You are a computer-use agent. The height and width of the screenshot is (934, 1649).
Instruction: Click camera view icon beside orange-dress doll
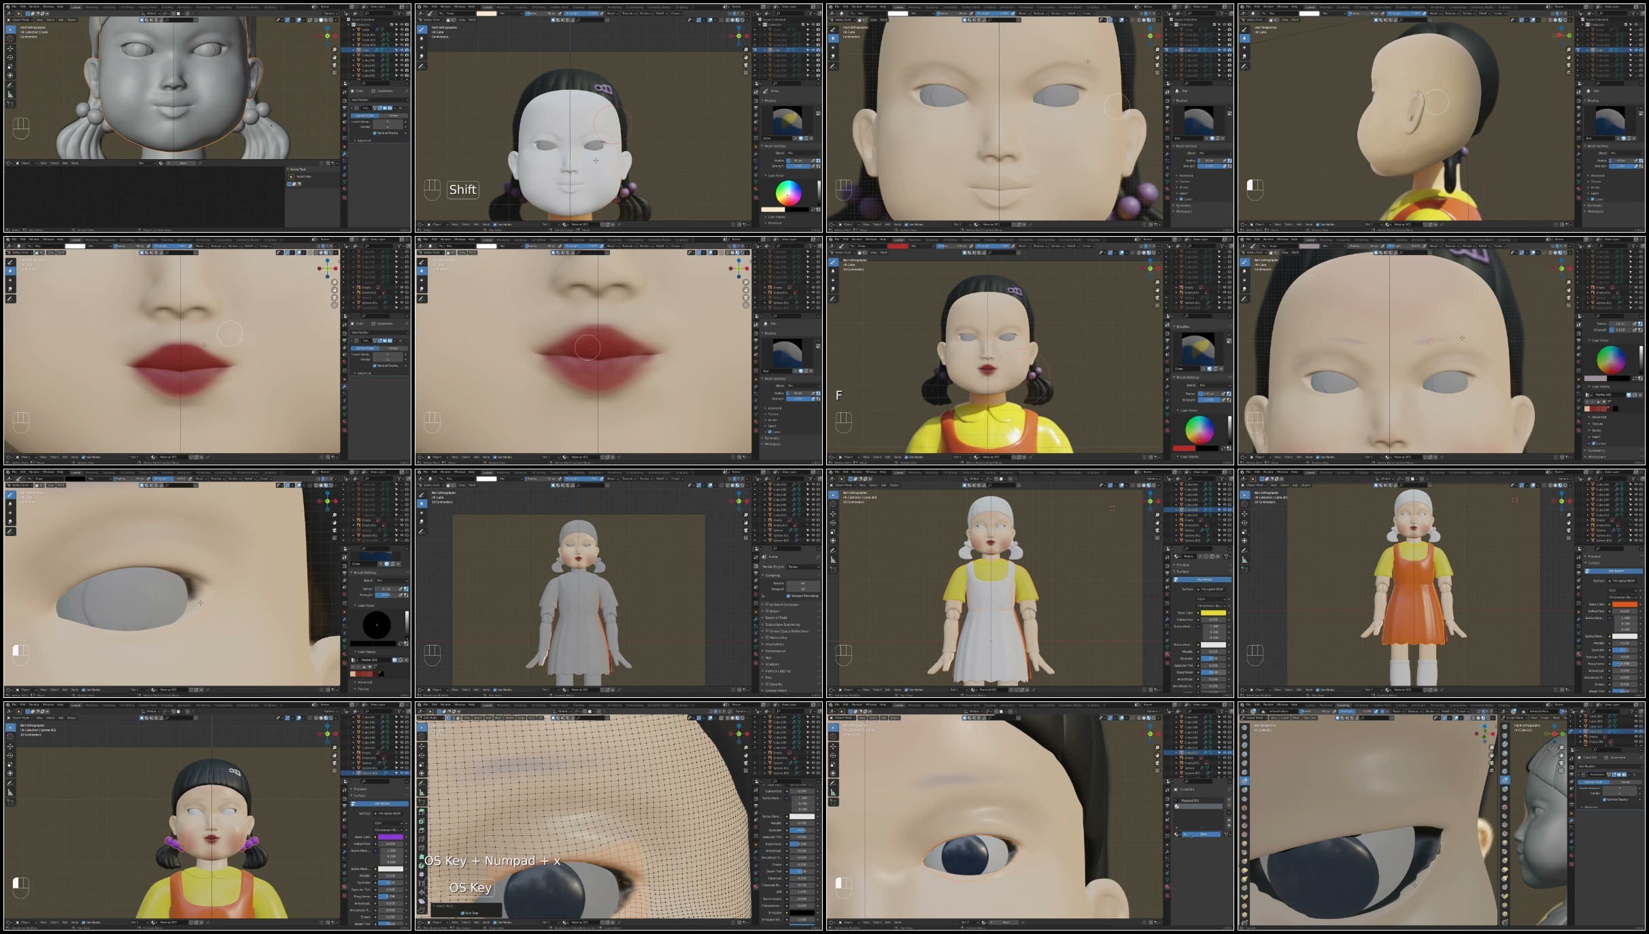(1569, 530)
